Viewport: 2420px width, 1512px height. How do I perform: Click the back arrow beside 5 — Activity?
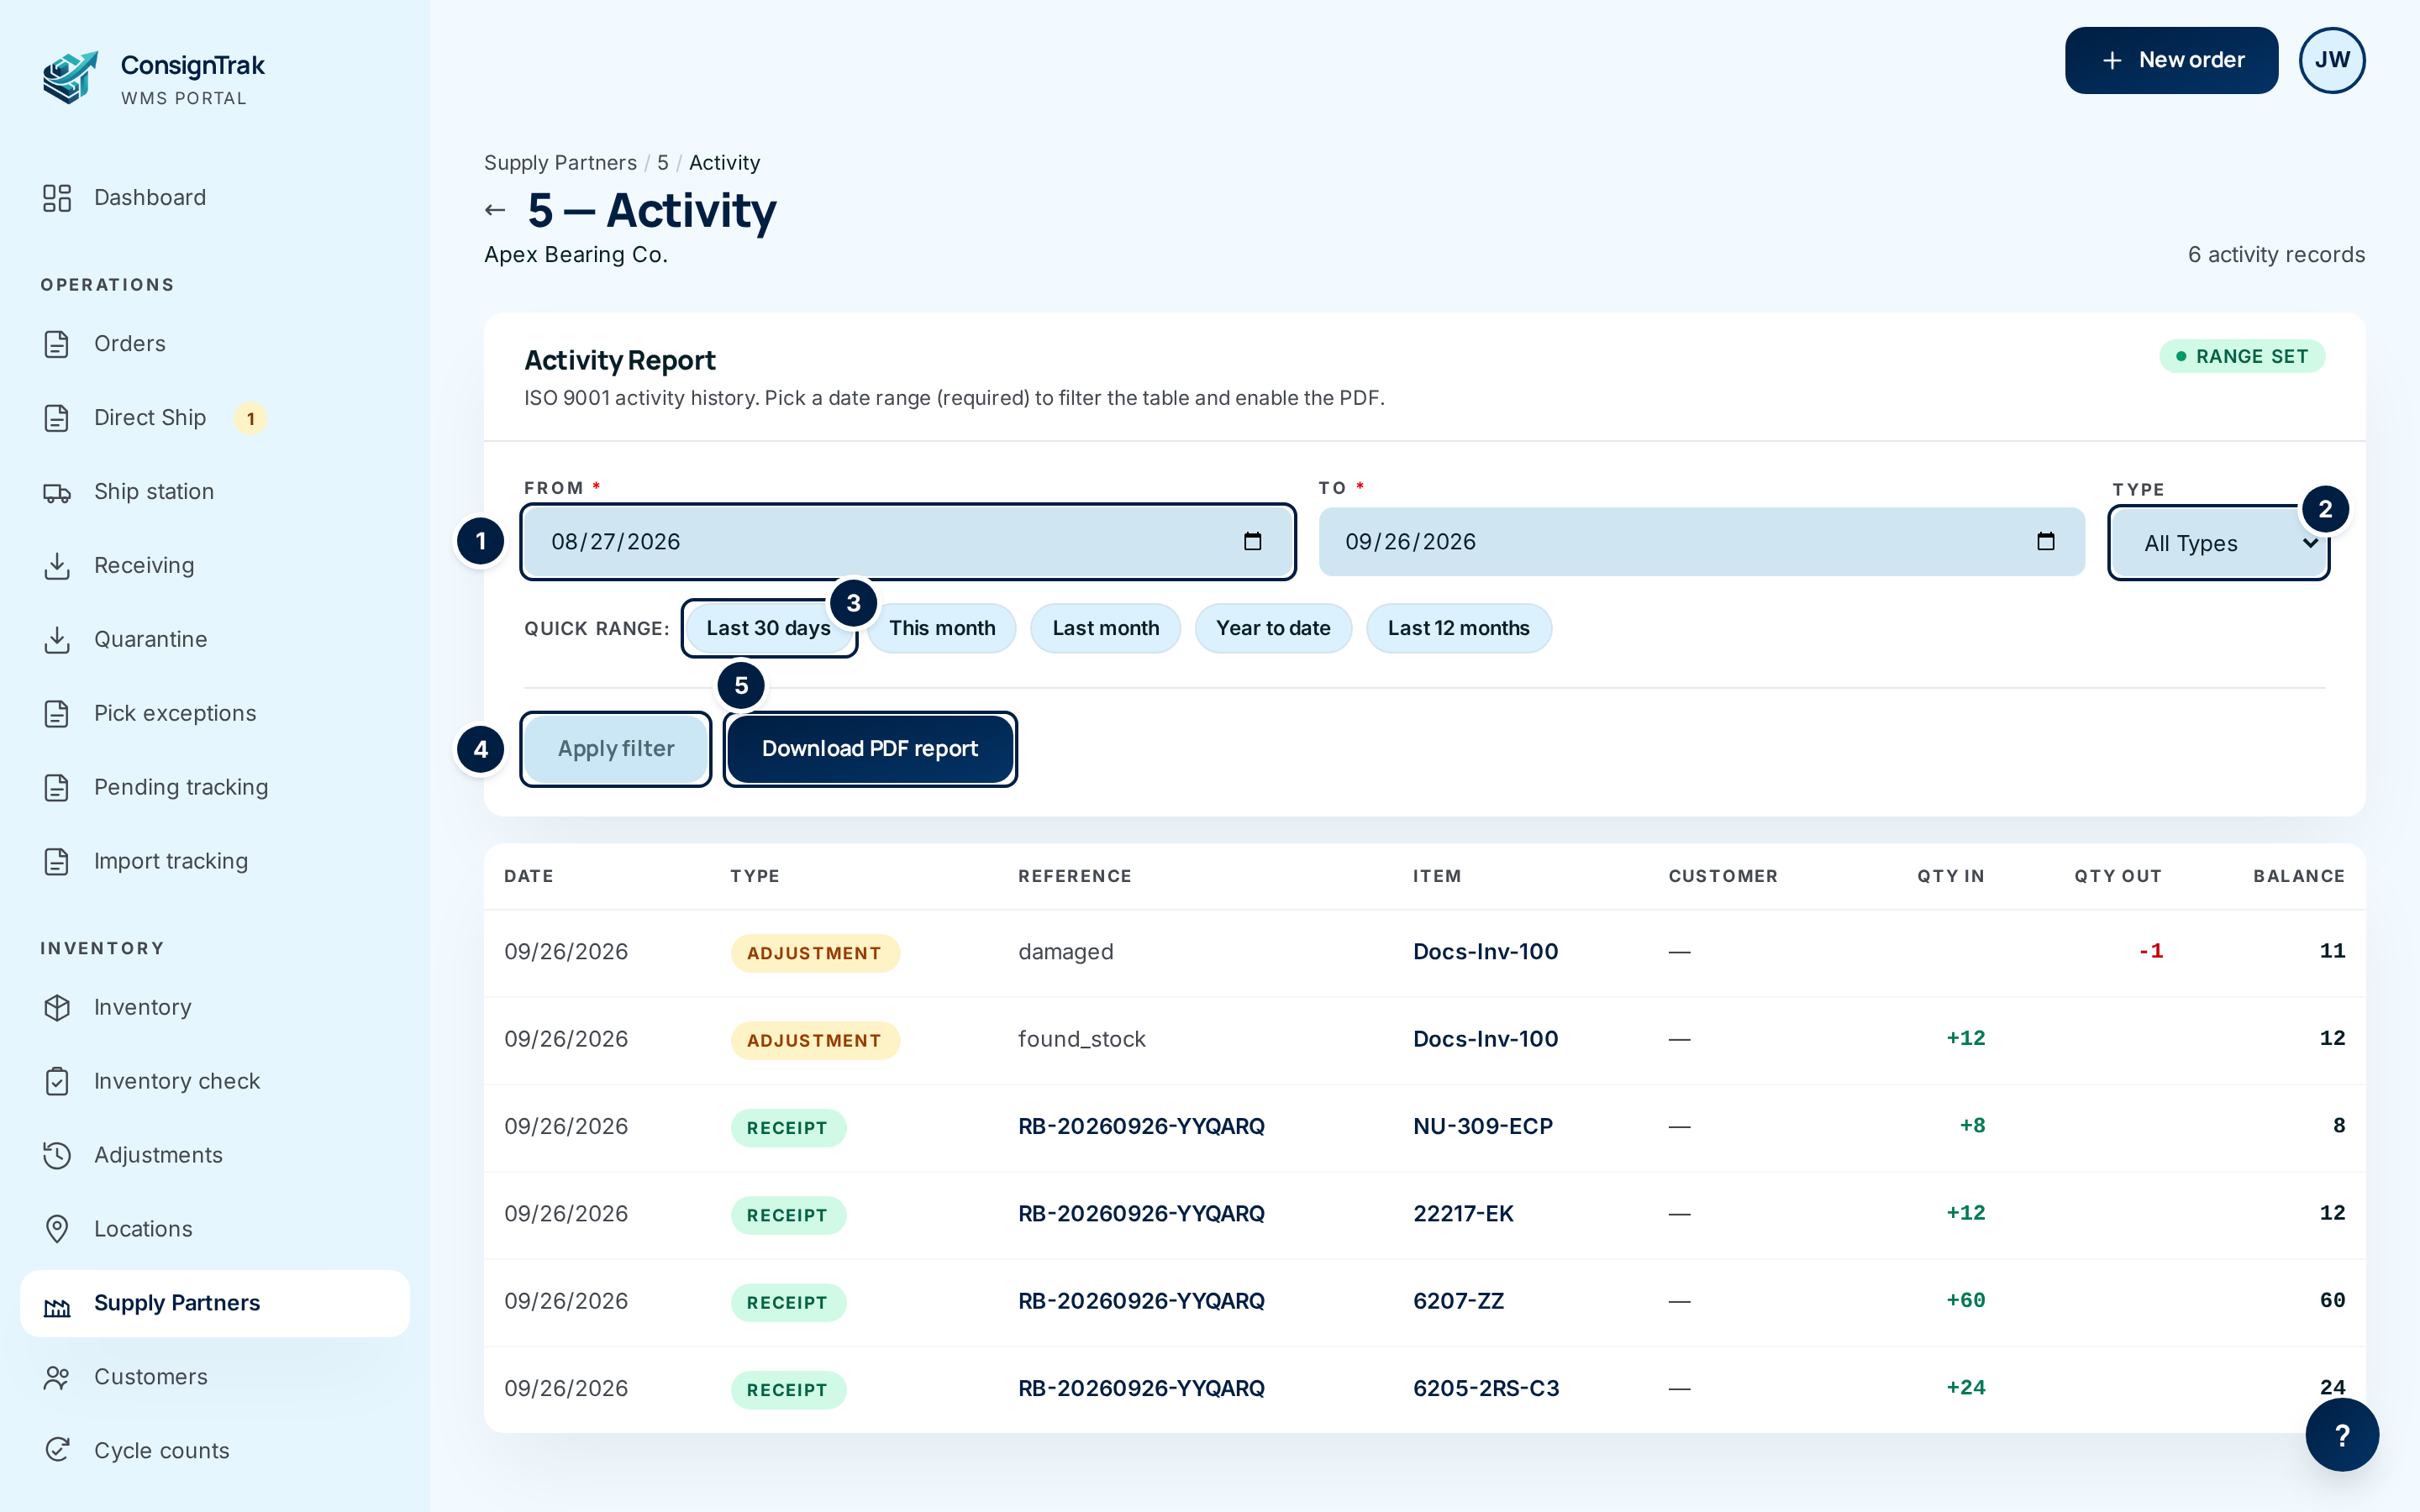(x=495, y=210)
